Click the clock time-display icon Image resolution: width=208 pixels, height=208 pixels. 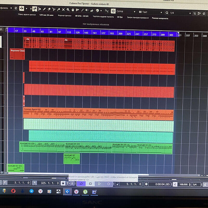146,184
